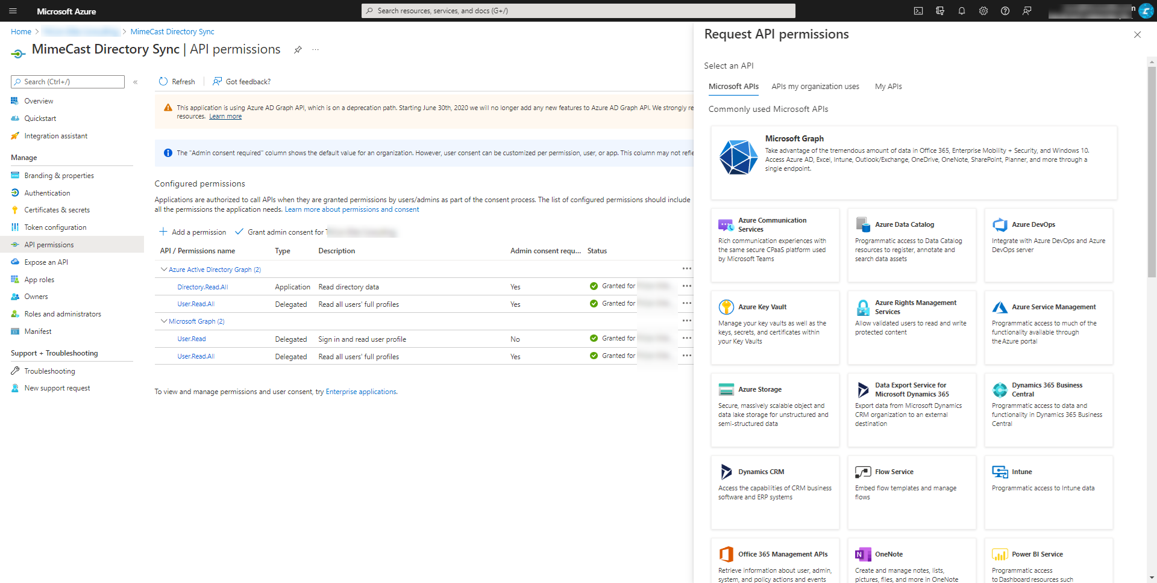Collapse the Azure Active Directory Graph group
The width and height of the screenshot is (1157, 583).
point(164,270)
